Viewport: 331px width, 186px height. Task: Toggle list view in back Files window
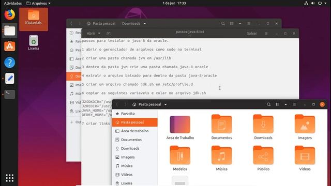pyautogui.click(x=232, y=23)
